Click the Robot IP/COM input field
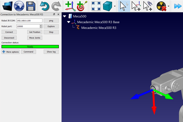 pos(29,20)
